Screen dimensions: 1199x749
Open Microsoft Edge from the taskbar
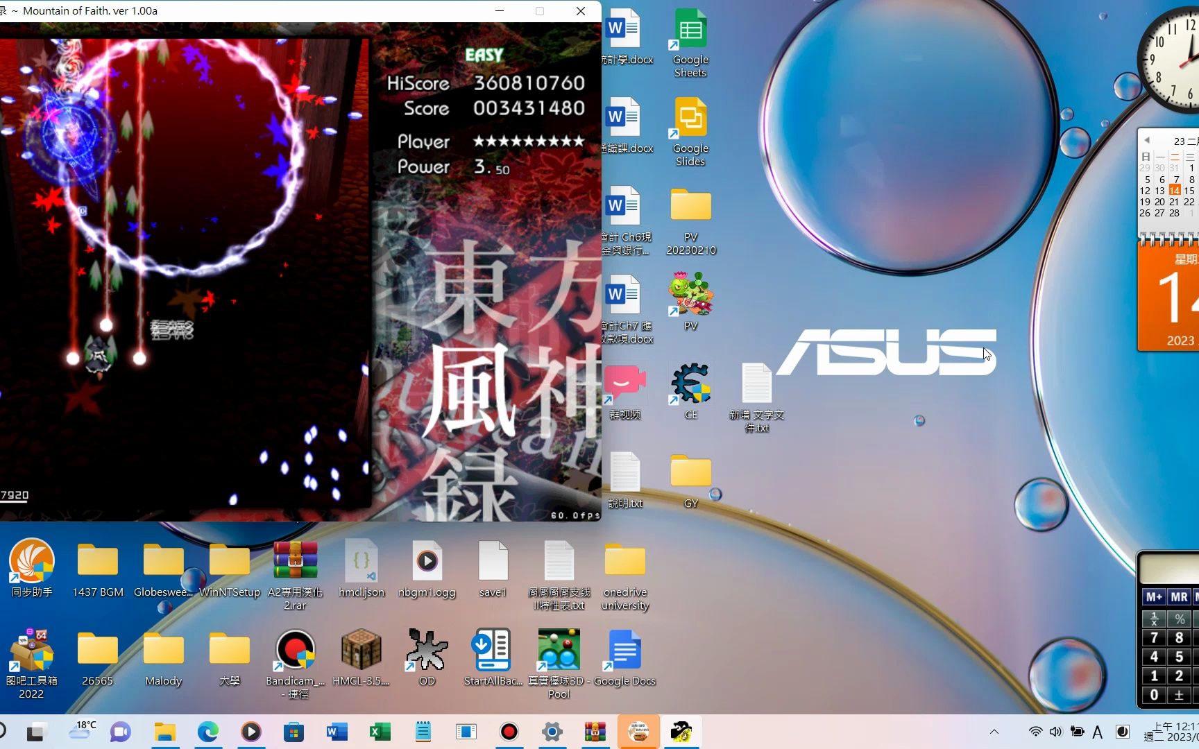click(207, 732)
